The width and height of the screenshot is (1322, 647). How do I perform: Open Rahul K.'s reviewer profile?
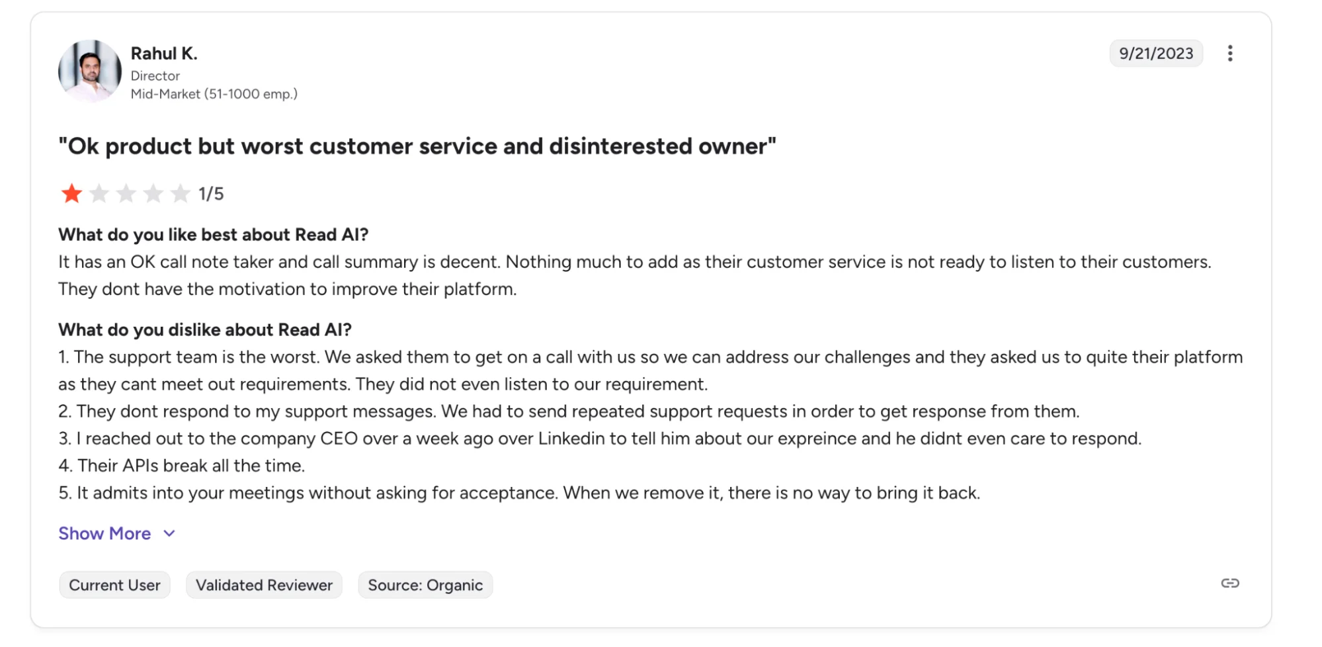click(x=164, y=53)
